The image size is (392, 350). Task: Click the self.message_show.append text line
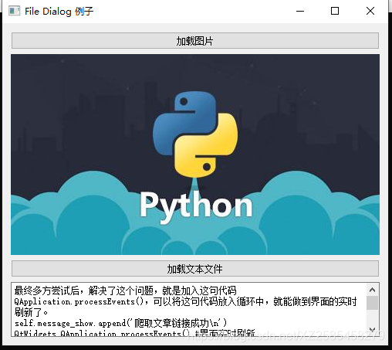point(121,323)
